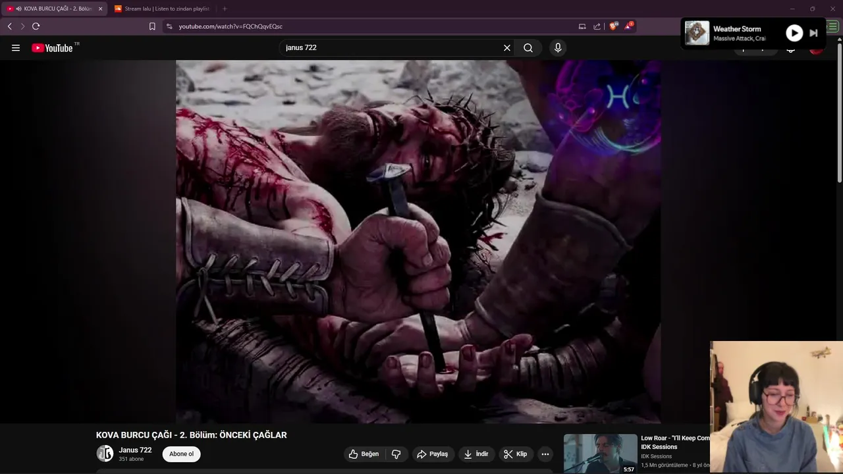Open Brave Rewards triangle icon
The image size is (843, 474).
[x=629, y=26]
